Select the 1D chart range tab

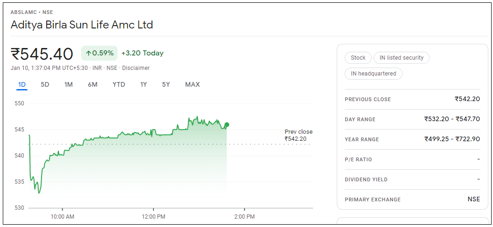click(22, 84)
